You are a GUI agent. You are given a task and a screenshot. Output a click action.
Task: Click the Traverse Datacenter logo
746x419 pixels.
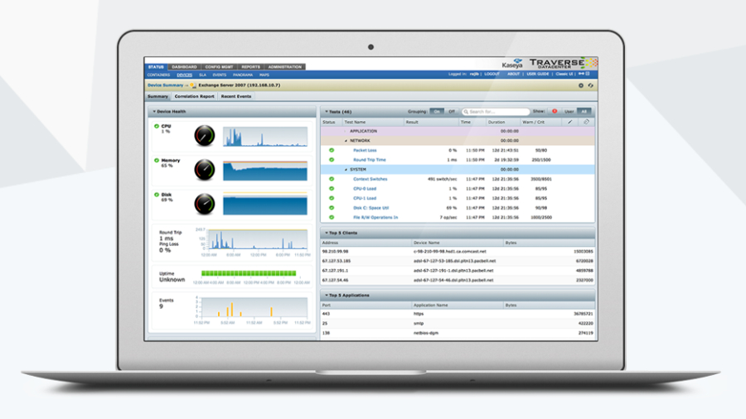pos(563,63)
